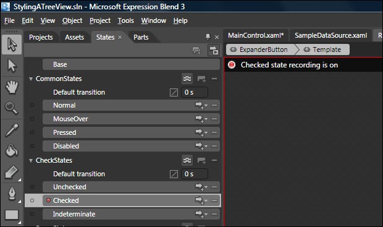Open Add transition dropdown for Normal

pyautogui.click(x=201, y=105)
